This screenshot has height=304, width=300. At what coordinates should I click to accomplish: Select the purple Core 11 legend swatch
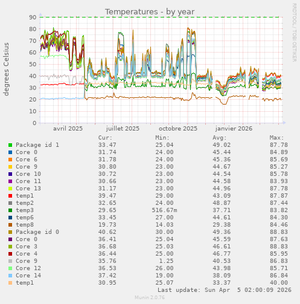(10, 181)
